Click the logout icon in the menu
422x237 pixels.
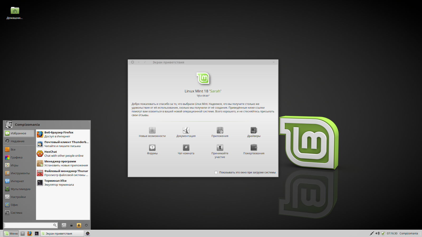tap(86, 225)
